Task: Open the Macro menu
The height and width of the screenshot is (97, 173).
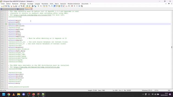Action: point(57,4)
